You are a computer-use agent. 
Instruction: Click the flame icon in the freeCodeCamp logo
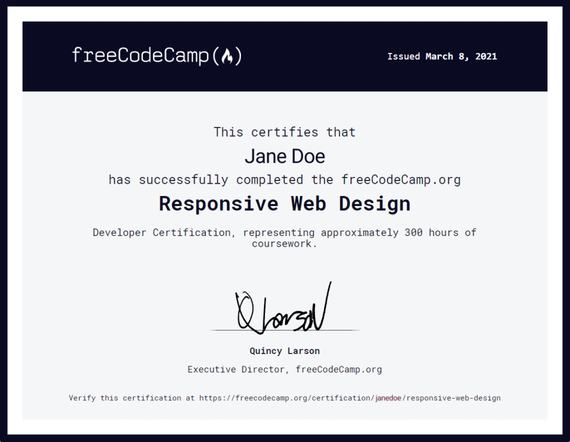(x=227, y=56)
